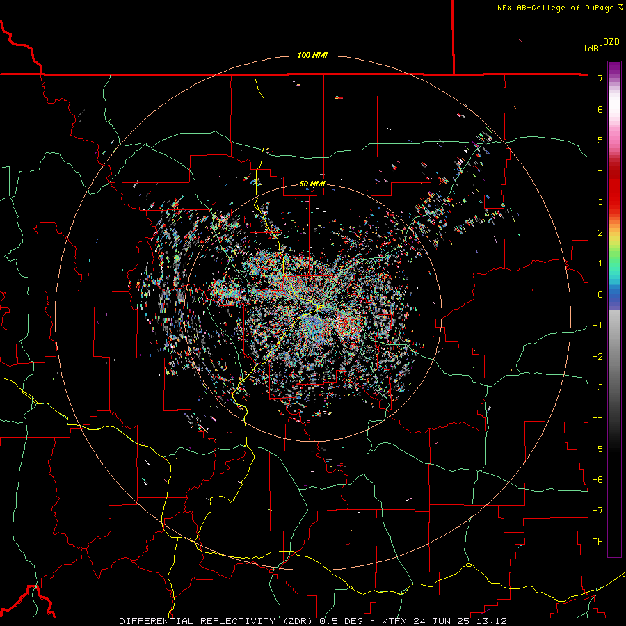This screenshot has width=626, height=626.
Task: Click the -4 value on the legend
Action: [597, 418]
